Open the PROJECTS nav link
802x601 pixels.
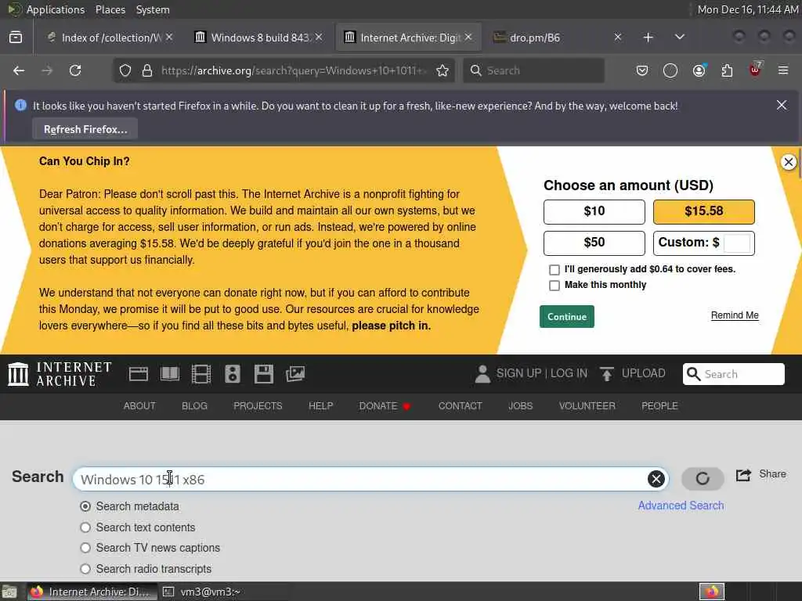[258, 406]
